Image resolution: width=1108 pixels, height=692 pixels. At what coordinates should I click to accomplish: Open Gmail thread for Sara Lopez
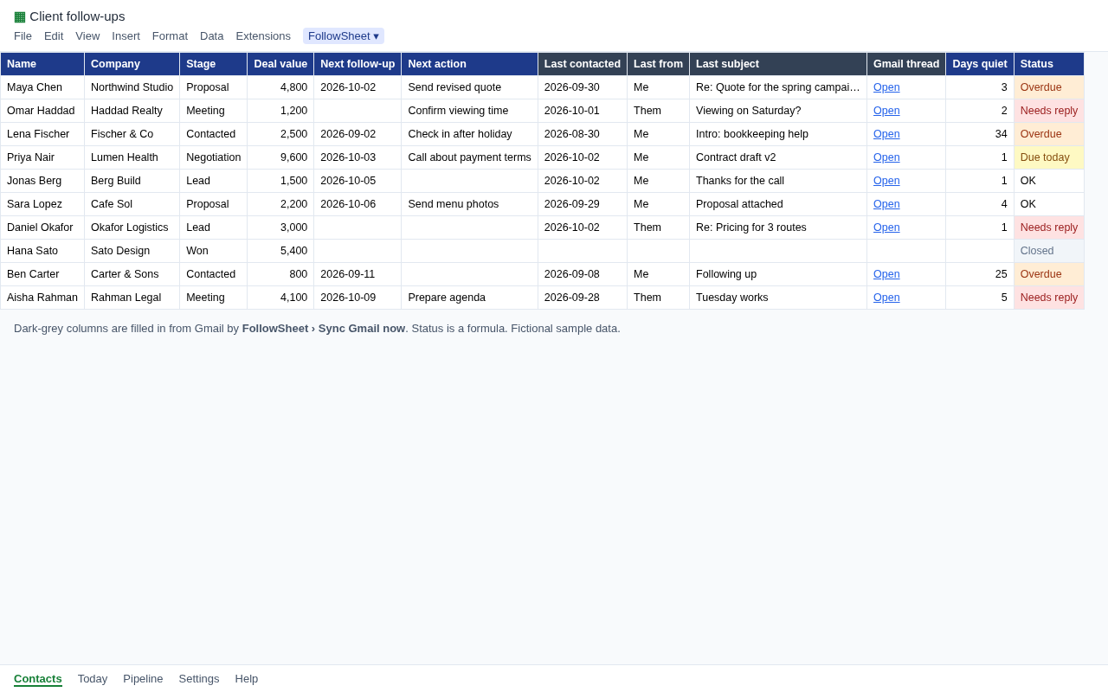click(886, 204)
